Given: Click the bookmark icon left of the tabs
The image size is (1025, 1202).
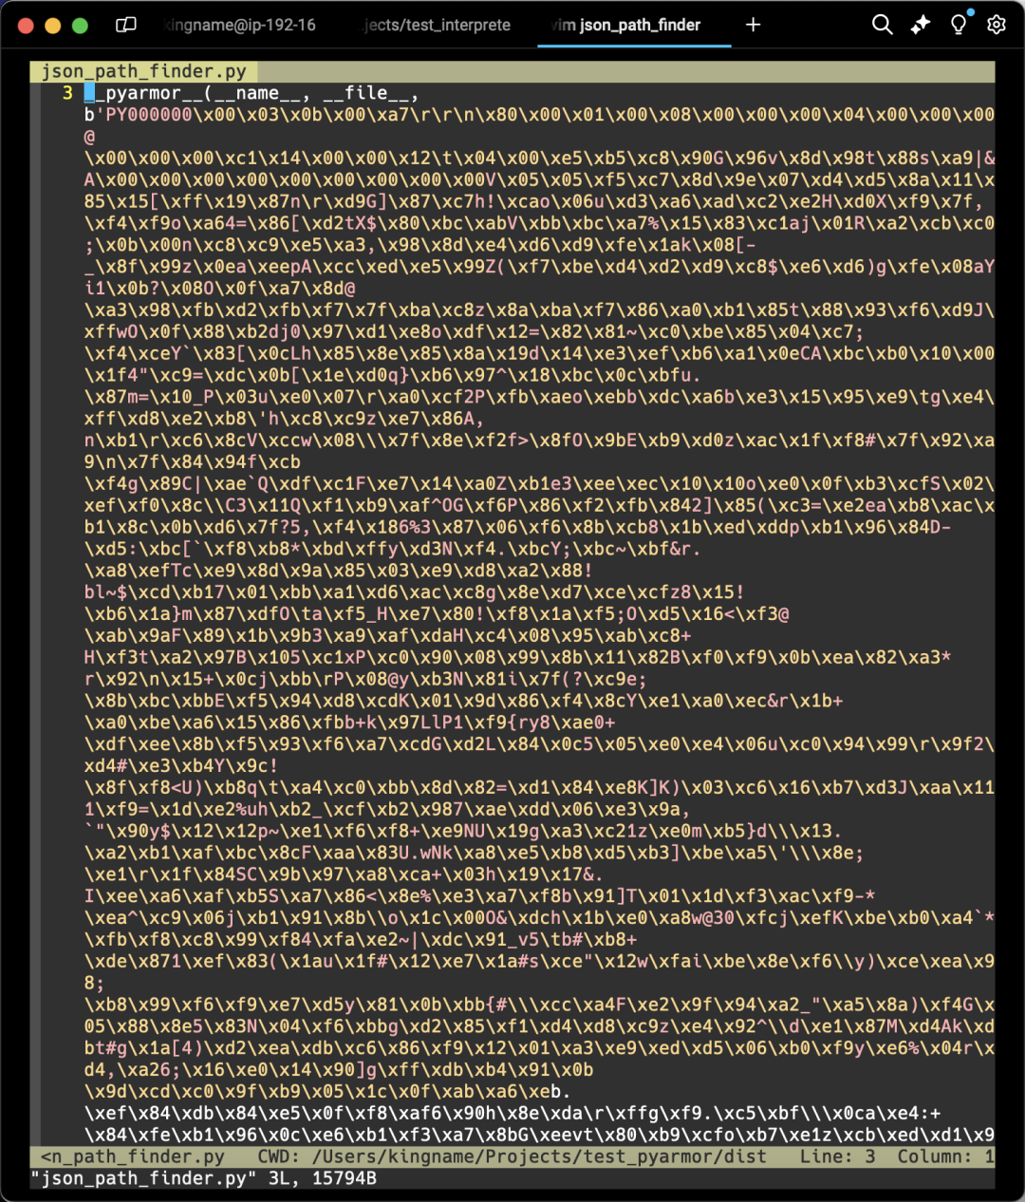Looking at the screenshot, I should tap(128, 25).
